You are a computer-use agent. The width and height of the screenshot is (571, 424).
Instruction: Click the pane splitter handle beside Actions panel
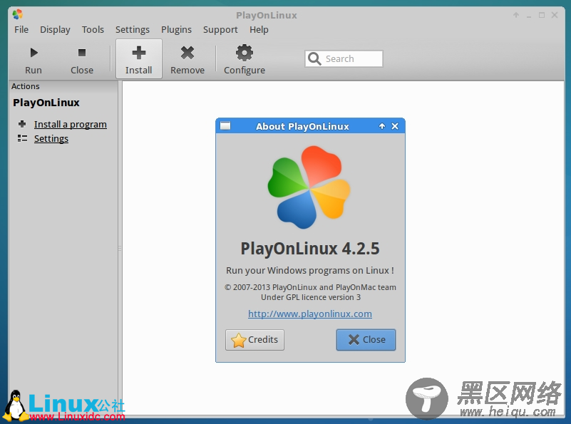120,248
